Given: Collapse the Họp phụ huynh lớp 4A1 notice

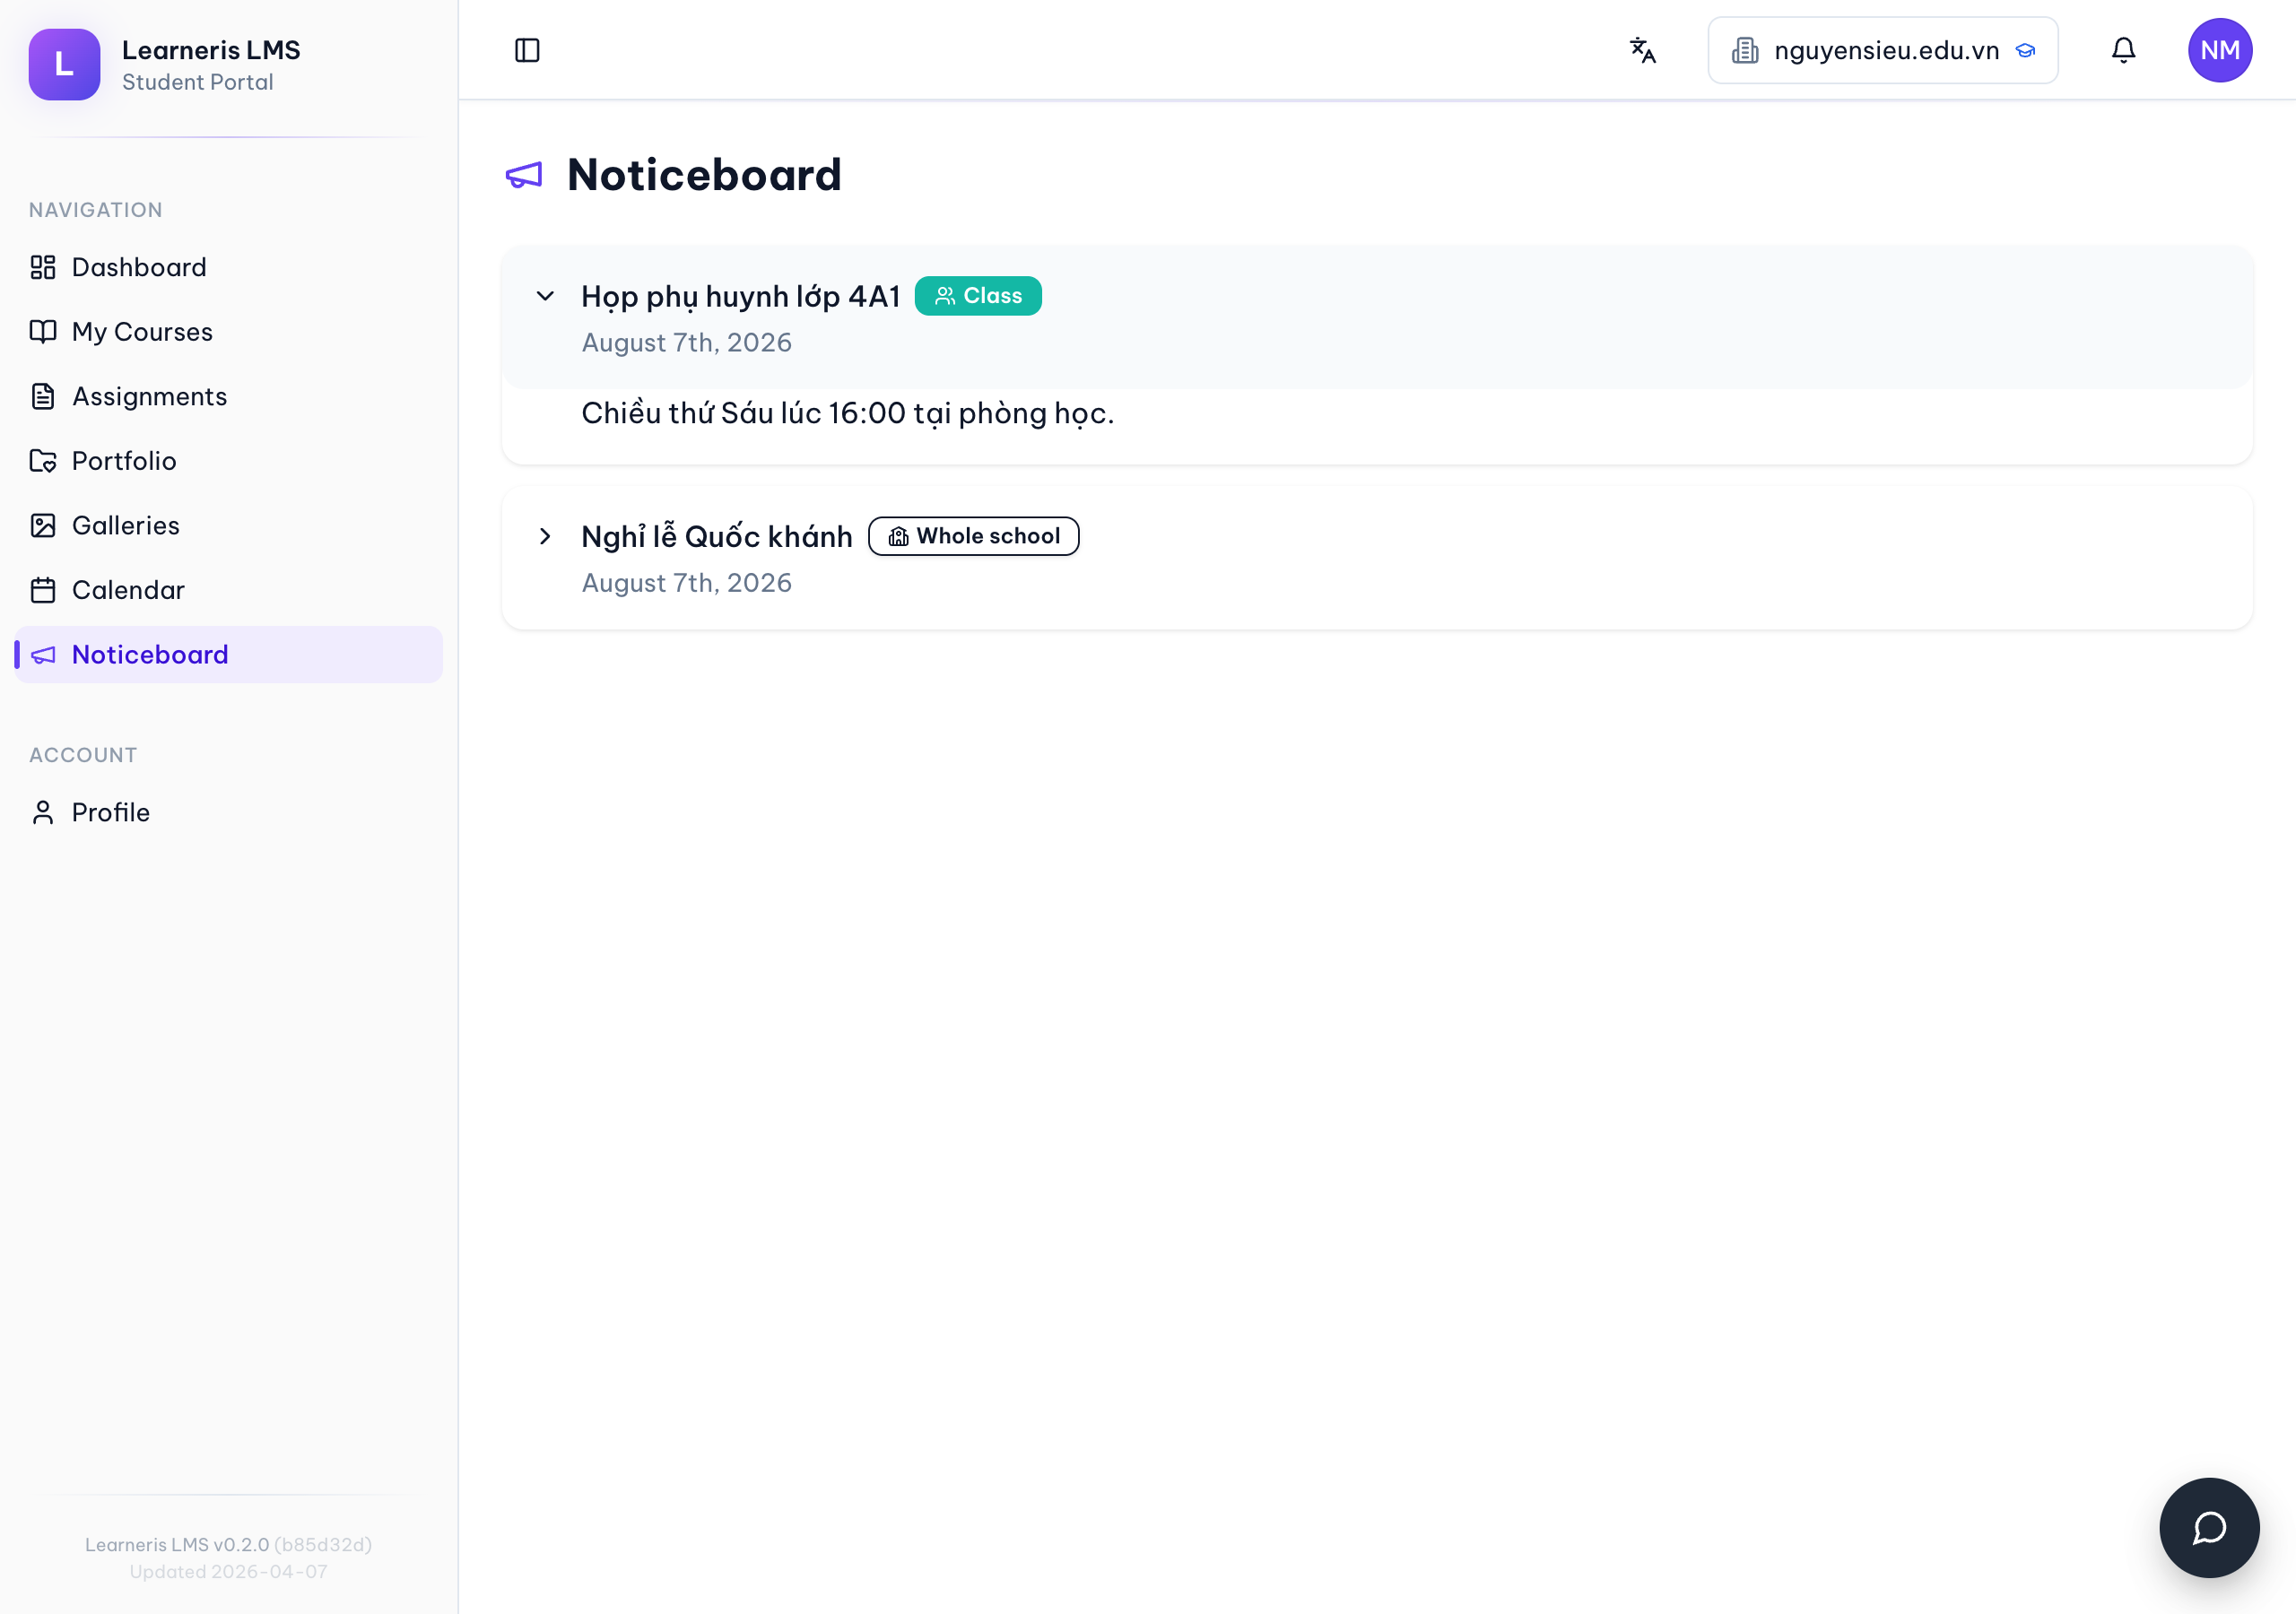Looking at the screenshot, I should coord(545,296).
